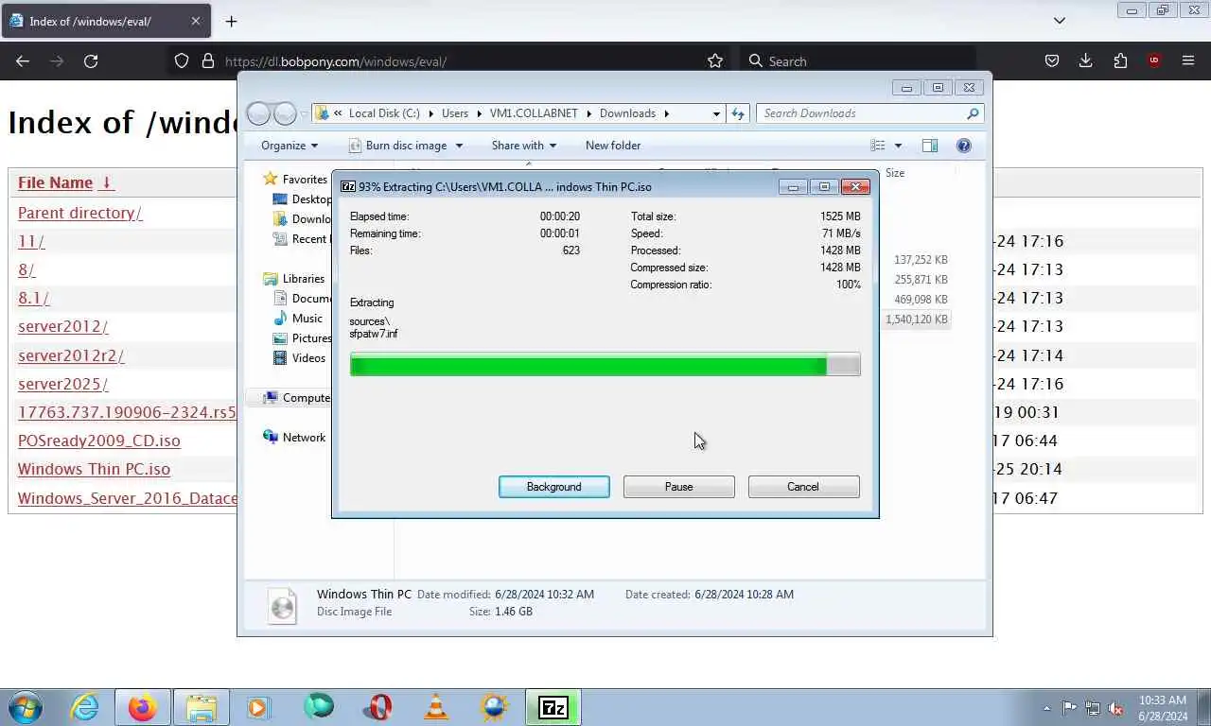The height and width of the screenshot is (726, 1211).
Task: Pause the 7-Zip extraction
Action: coord(678,487)
